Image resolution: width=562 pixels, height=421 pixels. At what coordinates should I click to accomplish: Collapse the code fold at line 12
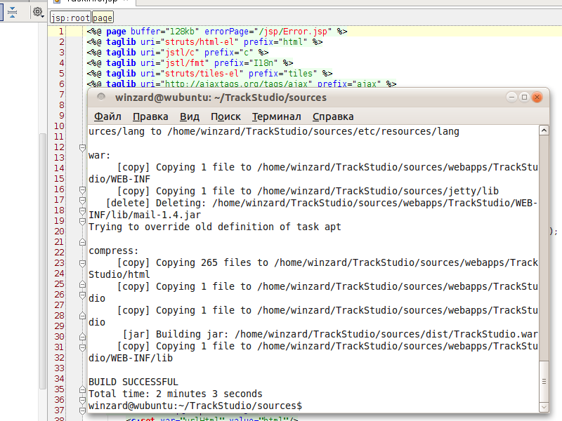pyautogui.click(x=82, y=147)
